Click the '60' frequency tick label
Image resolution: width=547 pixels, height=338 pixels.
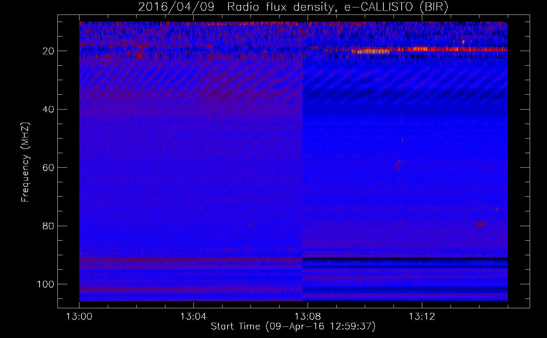coord(49,168)
